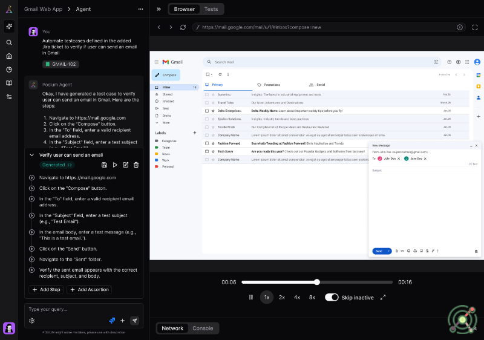Reload the browser preview page
This screenshot has height=340, width=484.
pyautogui.click(x=183, y=27)
